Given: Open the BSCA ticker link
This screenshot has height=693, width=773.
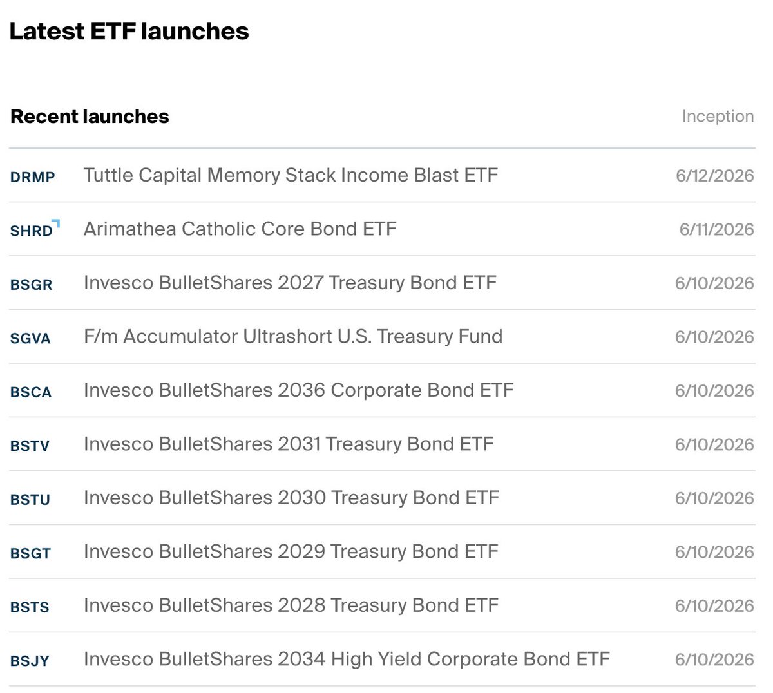Looking at the screenshot, I should tap(31, 392).
